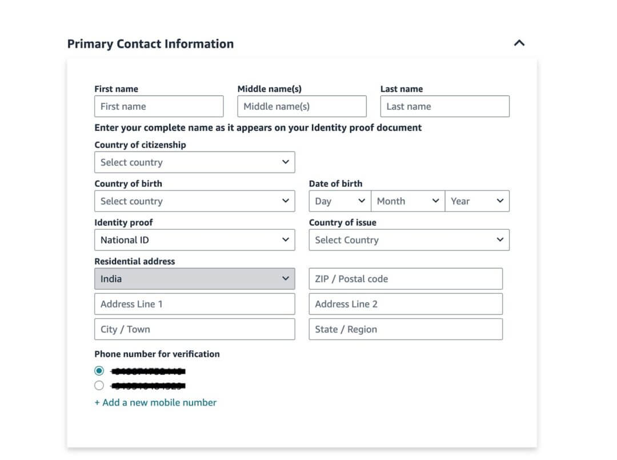
Task: Collapse the Primary Contact Information section
Action: pyautogui.click(x=519, y=42)
